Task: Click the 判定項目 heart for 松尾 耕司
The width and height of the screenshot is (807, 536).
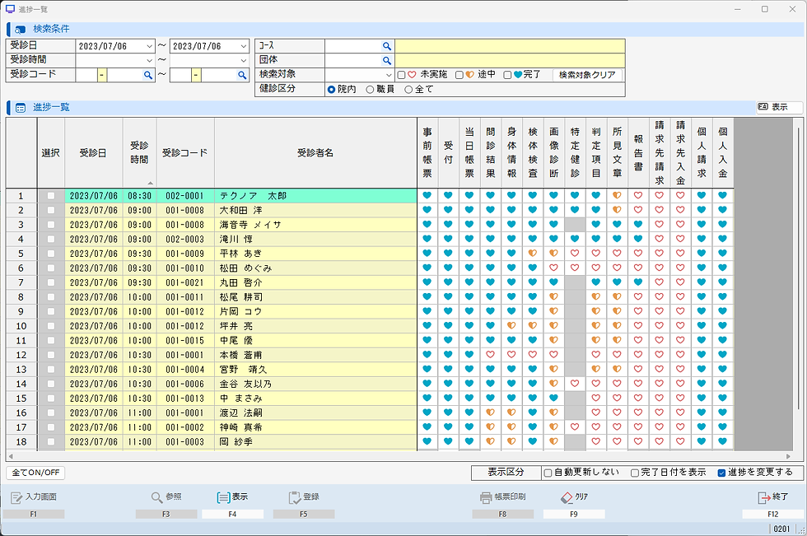Action: tap(596, 296)
